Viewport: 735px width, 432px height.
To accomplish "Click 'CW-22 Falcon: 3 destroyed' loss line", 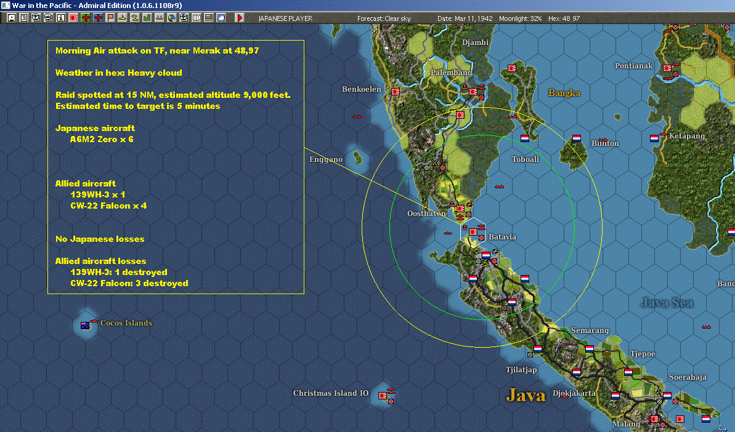I will point(129,283).
